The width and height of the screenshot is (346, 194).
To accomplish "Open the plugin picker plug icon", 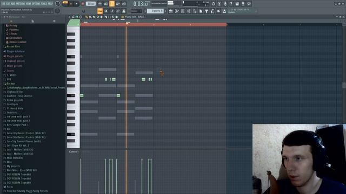I will coord(207,11).
